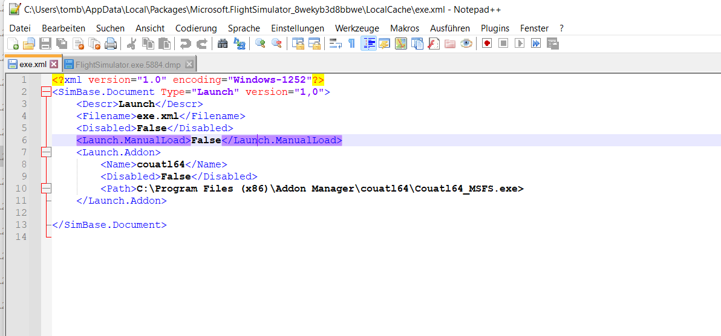Click line number 13 in margin
Screen dimensions: 721x336
tap(22, 225)
